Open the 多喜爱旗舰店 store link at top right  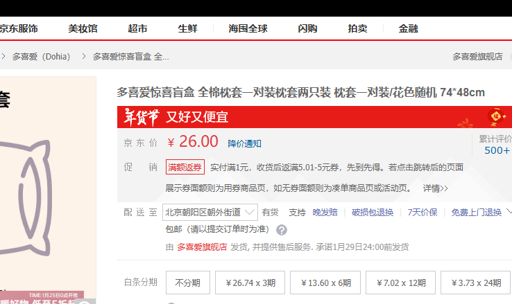tap(477, 57)
